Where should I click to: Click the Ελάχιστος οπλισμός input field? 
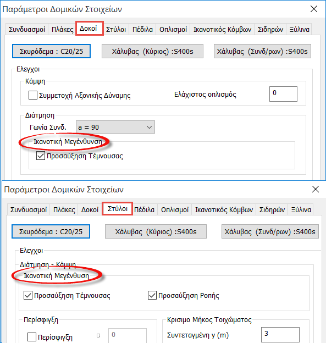pyautogui.click(x=283, y=94)
